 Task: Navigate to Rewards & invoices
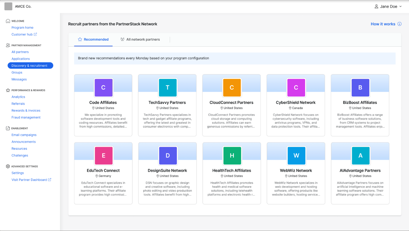pyautogui.click(x=26, y=110)
